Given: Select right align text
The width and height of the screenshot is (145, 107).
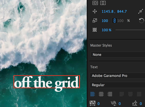Looking at the screenshot, I should (x=110, y=94).
